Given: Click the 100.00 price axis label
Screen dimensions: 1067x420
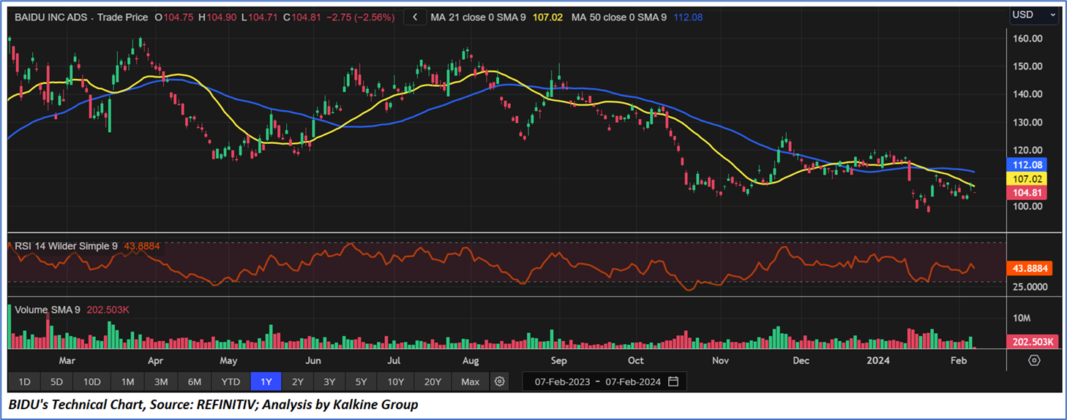Looking at the screenshot, I should (x=1028, y=206).
